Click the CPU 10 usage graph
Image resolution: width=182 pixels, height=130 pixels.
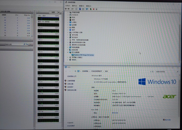coord(48,91)
